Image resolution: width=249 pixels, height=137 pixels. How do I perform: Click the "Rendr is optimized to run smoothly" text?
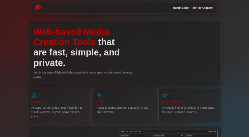point(123,110)
